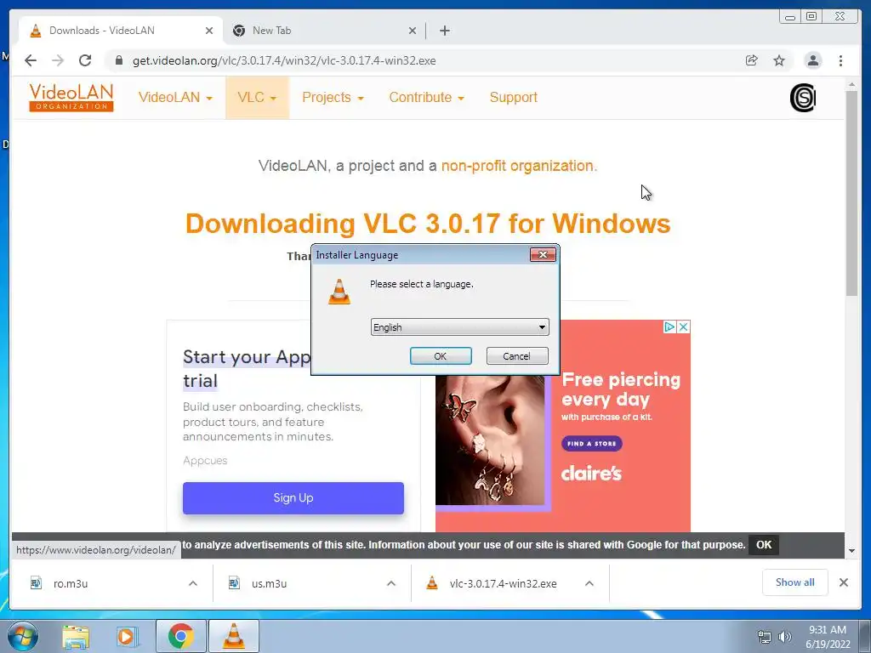Expand the English language combo box

[459, 327]
